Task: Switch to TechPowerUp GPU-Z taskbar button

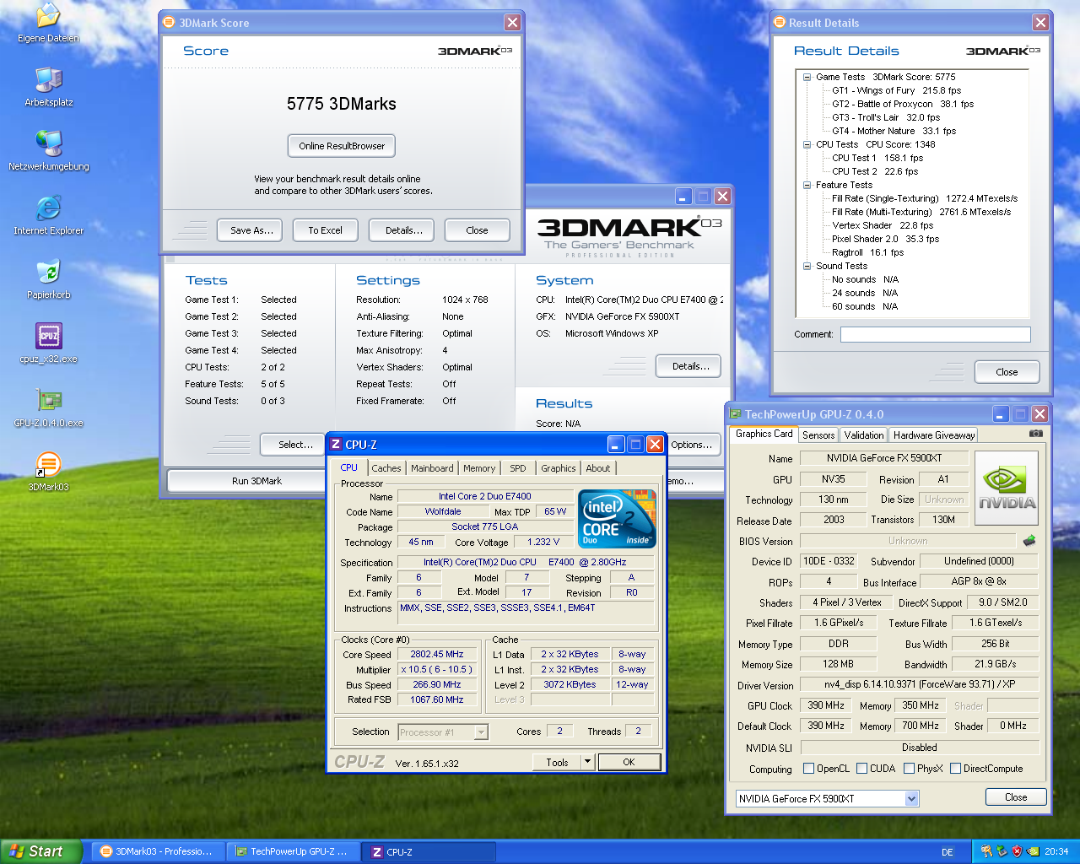Action: tap(292, 852)
